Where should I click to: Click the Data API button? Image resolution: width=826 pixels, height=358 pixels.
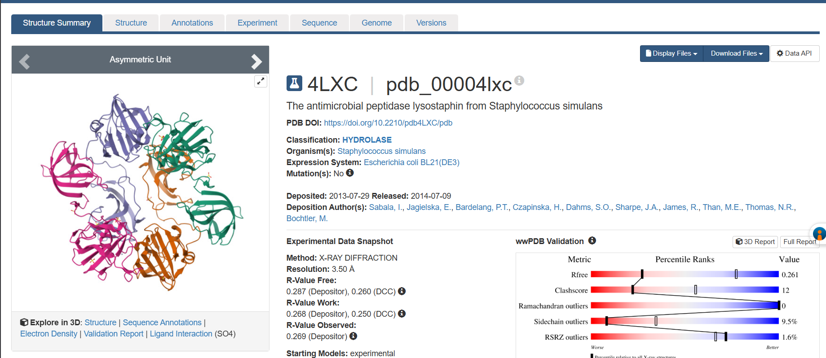pyautogui.click(x=795, y=53)
